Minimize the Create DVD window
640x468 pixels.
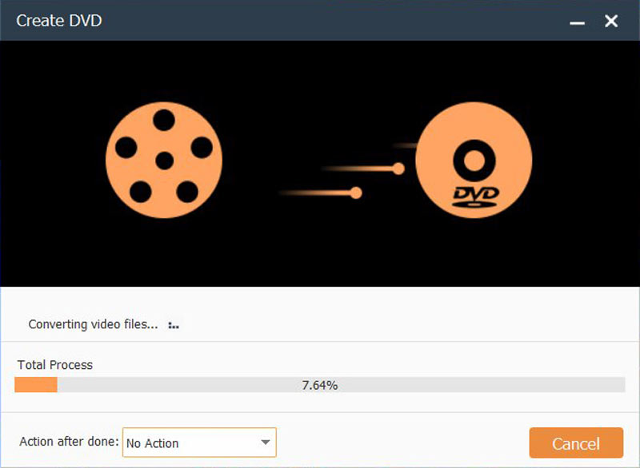[577, 22]
